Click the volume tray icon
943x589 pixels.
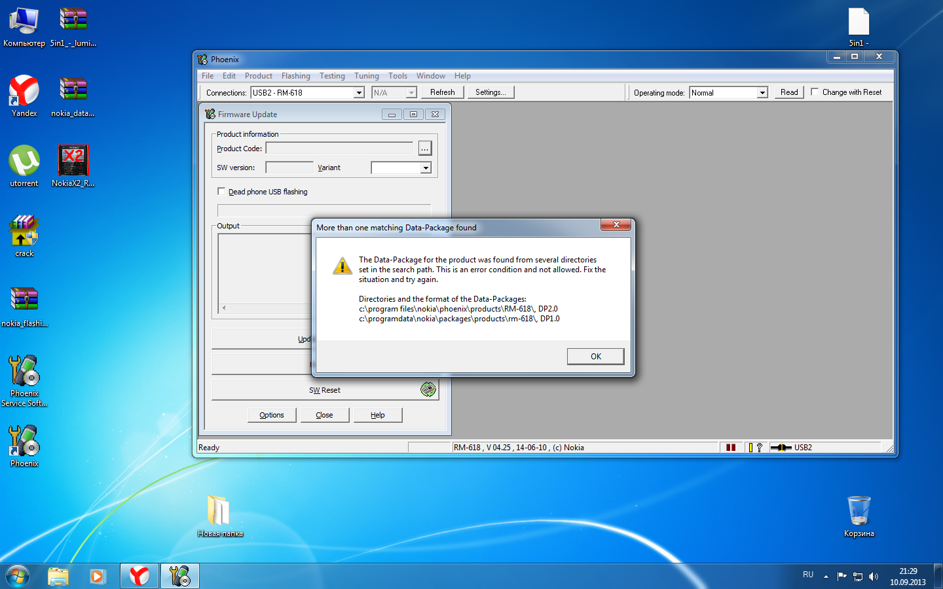point(874,577)
